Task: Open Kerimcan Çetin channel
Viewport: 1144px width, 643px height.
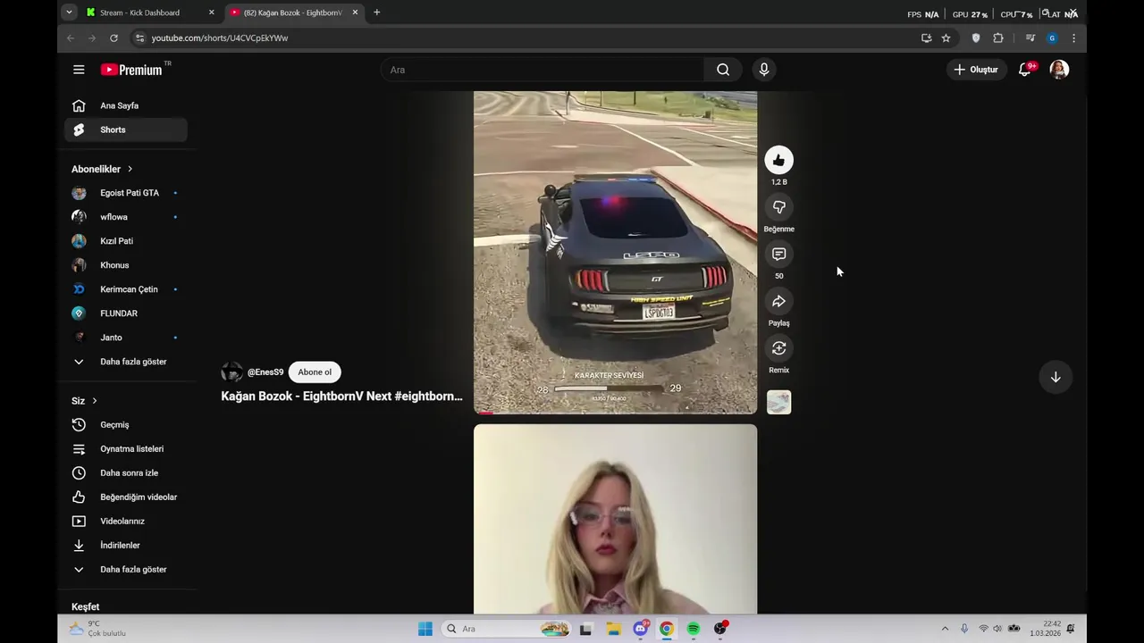Action: (126, 289)
